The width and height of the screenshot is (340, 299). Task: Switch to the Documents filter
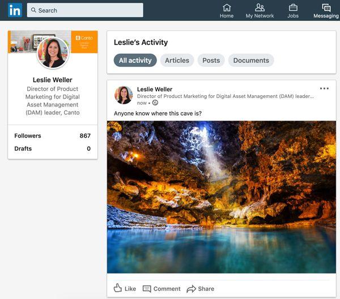[251, 61]
